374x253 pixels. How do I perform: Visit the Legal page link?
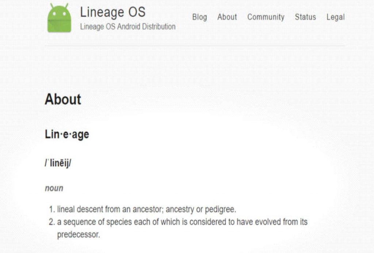coord(335,17)
